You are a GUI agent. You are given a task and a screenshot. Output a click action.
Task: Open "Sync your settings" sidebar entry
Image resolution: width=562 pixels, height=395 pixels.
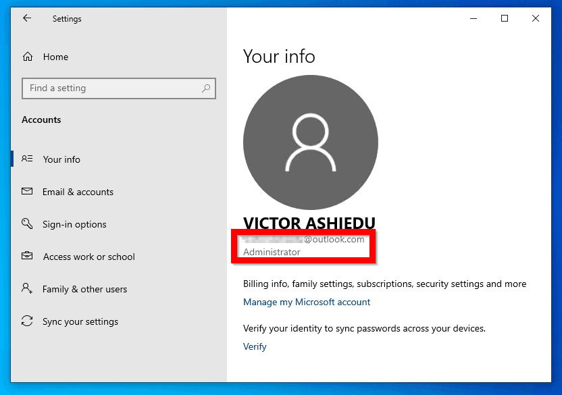coord(82,321)
